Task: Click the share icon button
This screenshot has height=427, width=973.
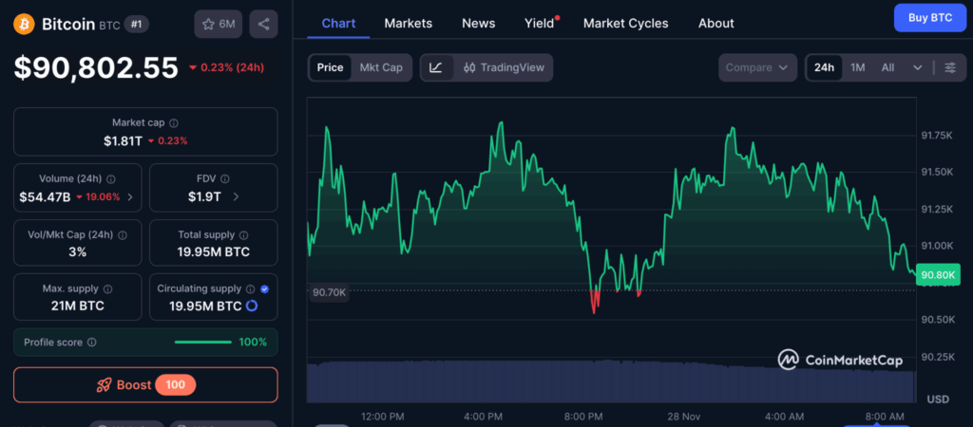Action: 263,24
